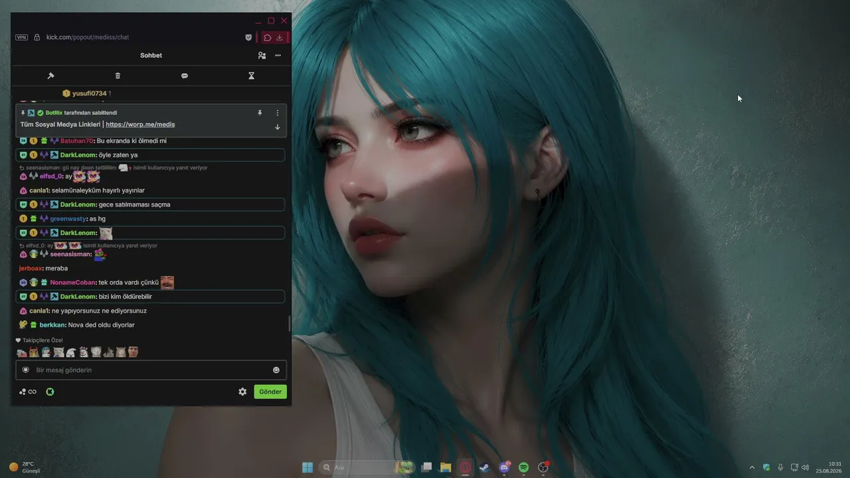Click the system tray microphone icon

coord(780,467)
